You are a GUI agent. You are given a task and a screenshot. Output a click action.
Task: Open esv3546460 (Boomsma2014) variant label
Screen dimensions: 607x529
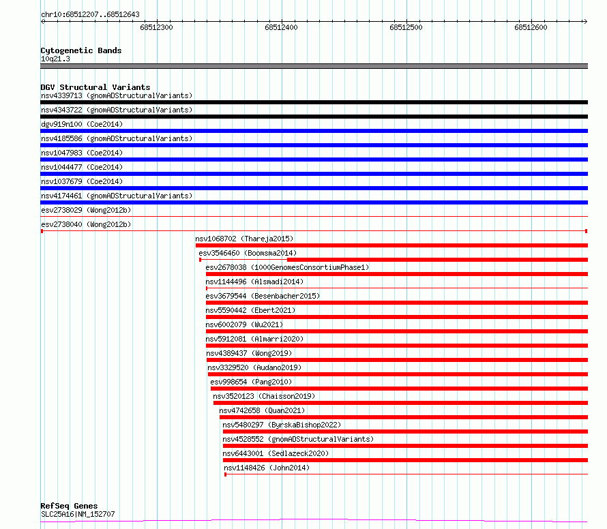248,253
